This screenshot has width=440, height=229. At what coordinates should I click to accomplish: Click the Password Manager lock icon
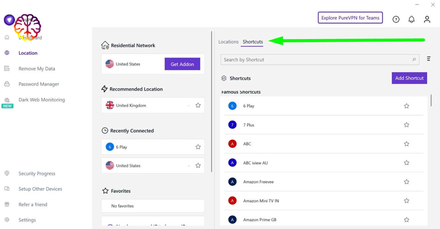point(7,84)
